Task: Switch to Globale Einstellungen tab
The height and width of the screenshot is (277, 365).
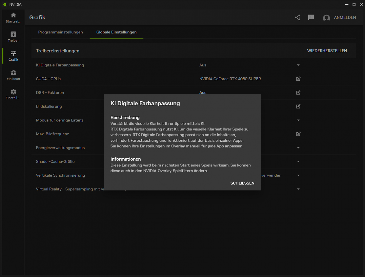Action: coord(116,32)
